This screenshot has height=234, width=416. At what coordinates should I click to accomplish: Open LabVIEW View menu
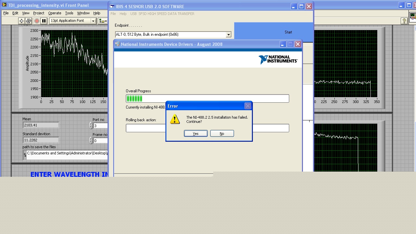26,13
